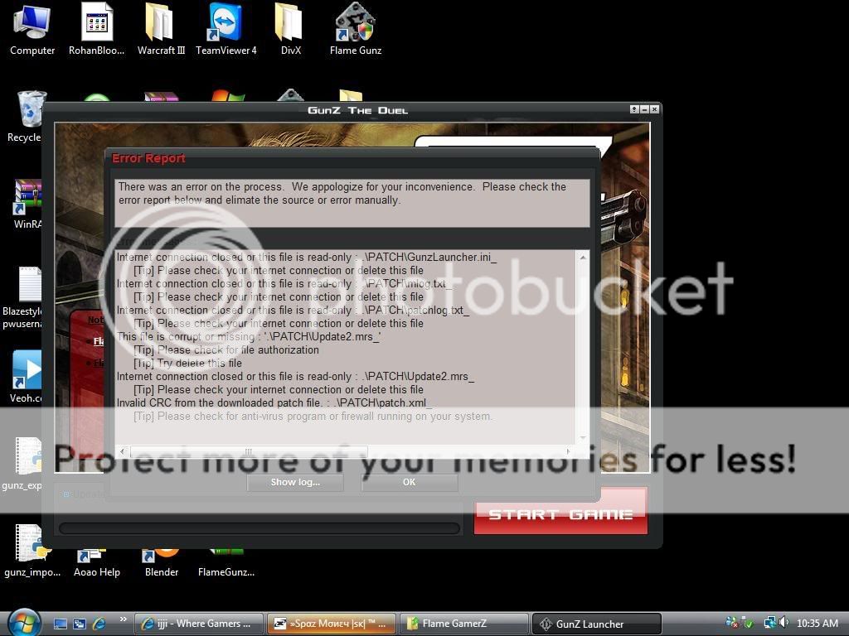Click OK in the Error Report dialog
This screenshot has height=636, width=849.
(x=409, y=482)
